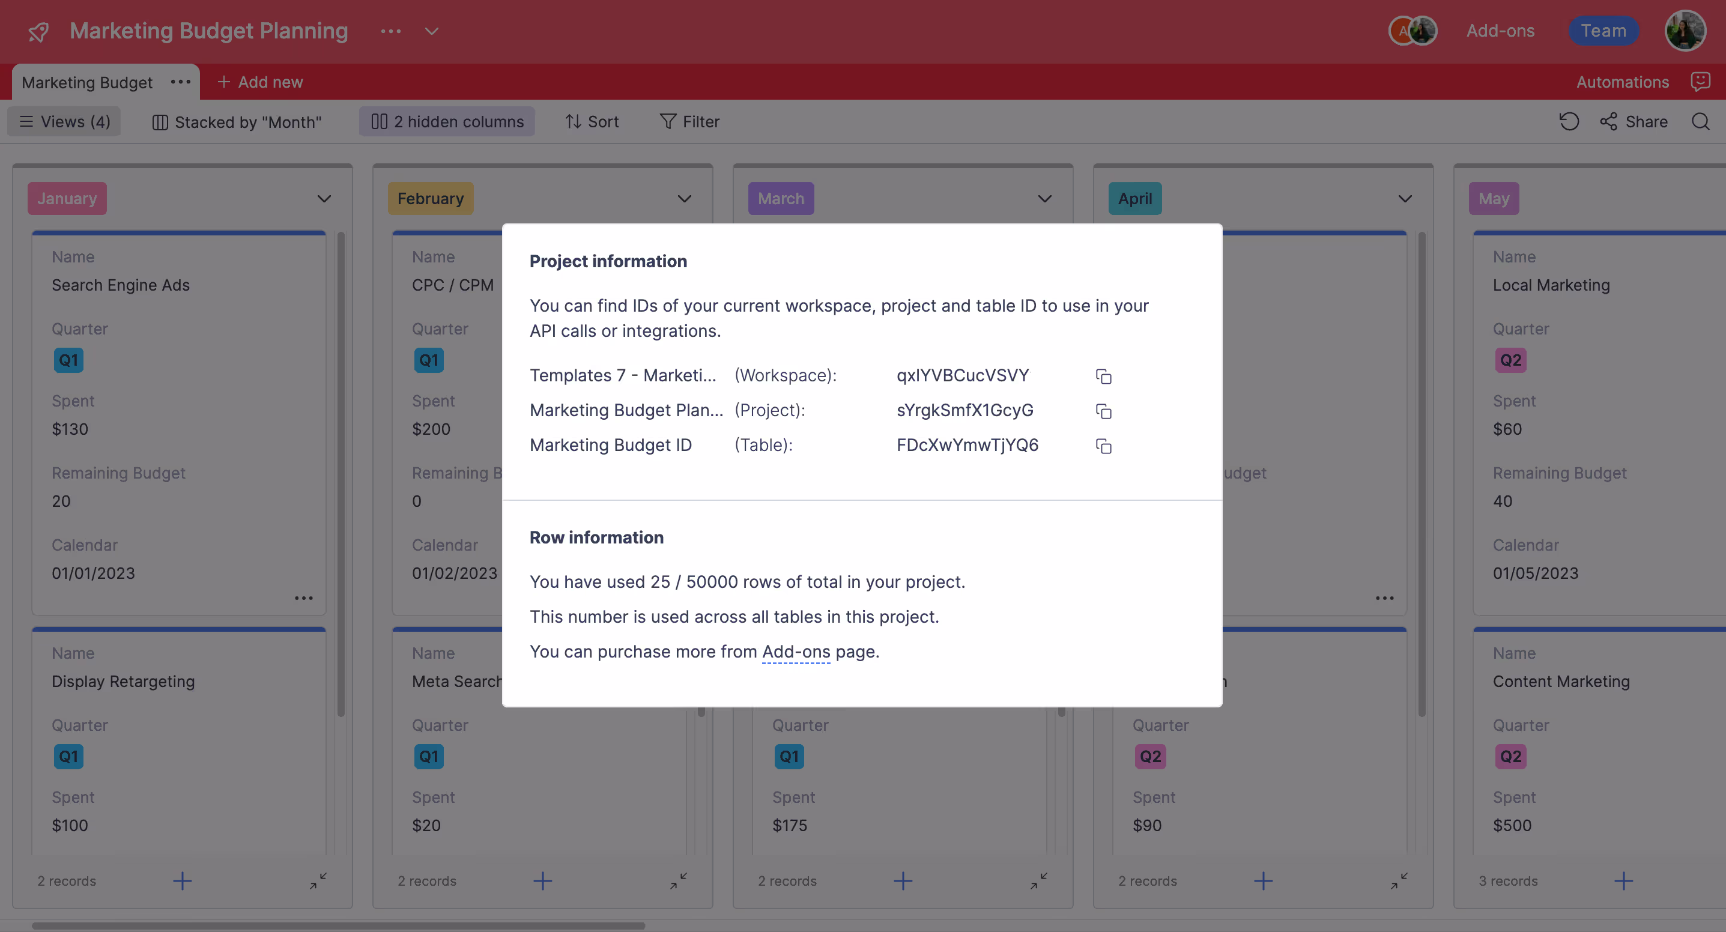The image size is (1726, 932).
Task: Open the Content Marketing card
Action: click(1599, 741)
